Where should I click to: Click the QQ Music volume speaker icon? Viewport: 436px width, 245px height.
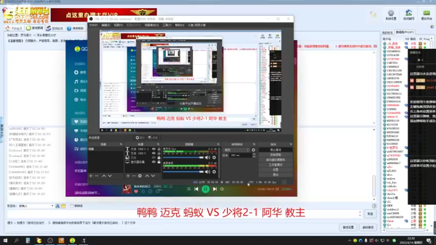(x=222, y=189)
